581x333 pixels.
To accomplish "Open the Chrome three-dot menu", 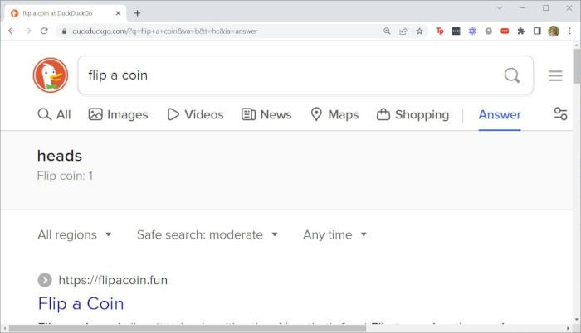I will point(570,31).
